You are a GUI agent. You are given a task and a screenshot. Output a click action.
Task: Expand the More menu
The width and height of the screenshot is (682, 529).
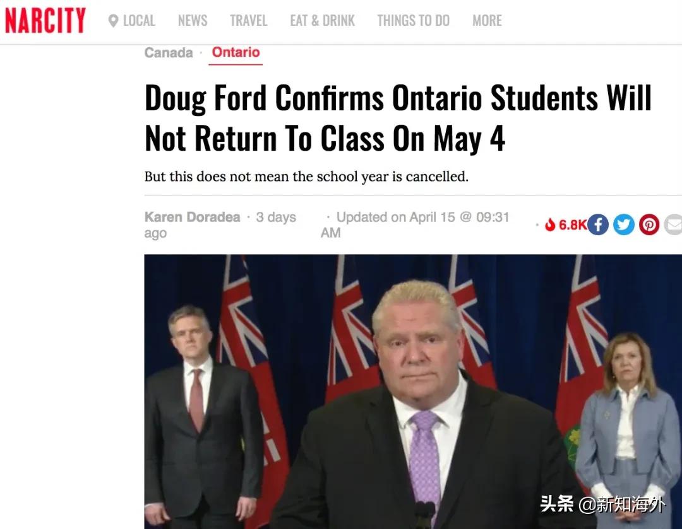[x=487, y=21]
